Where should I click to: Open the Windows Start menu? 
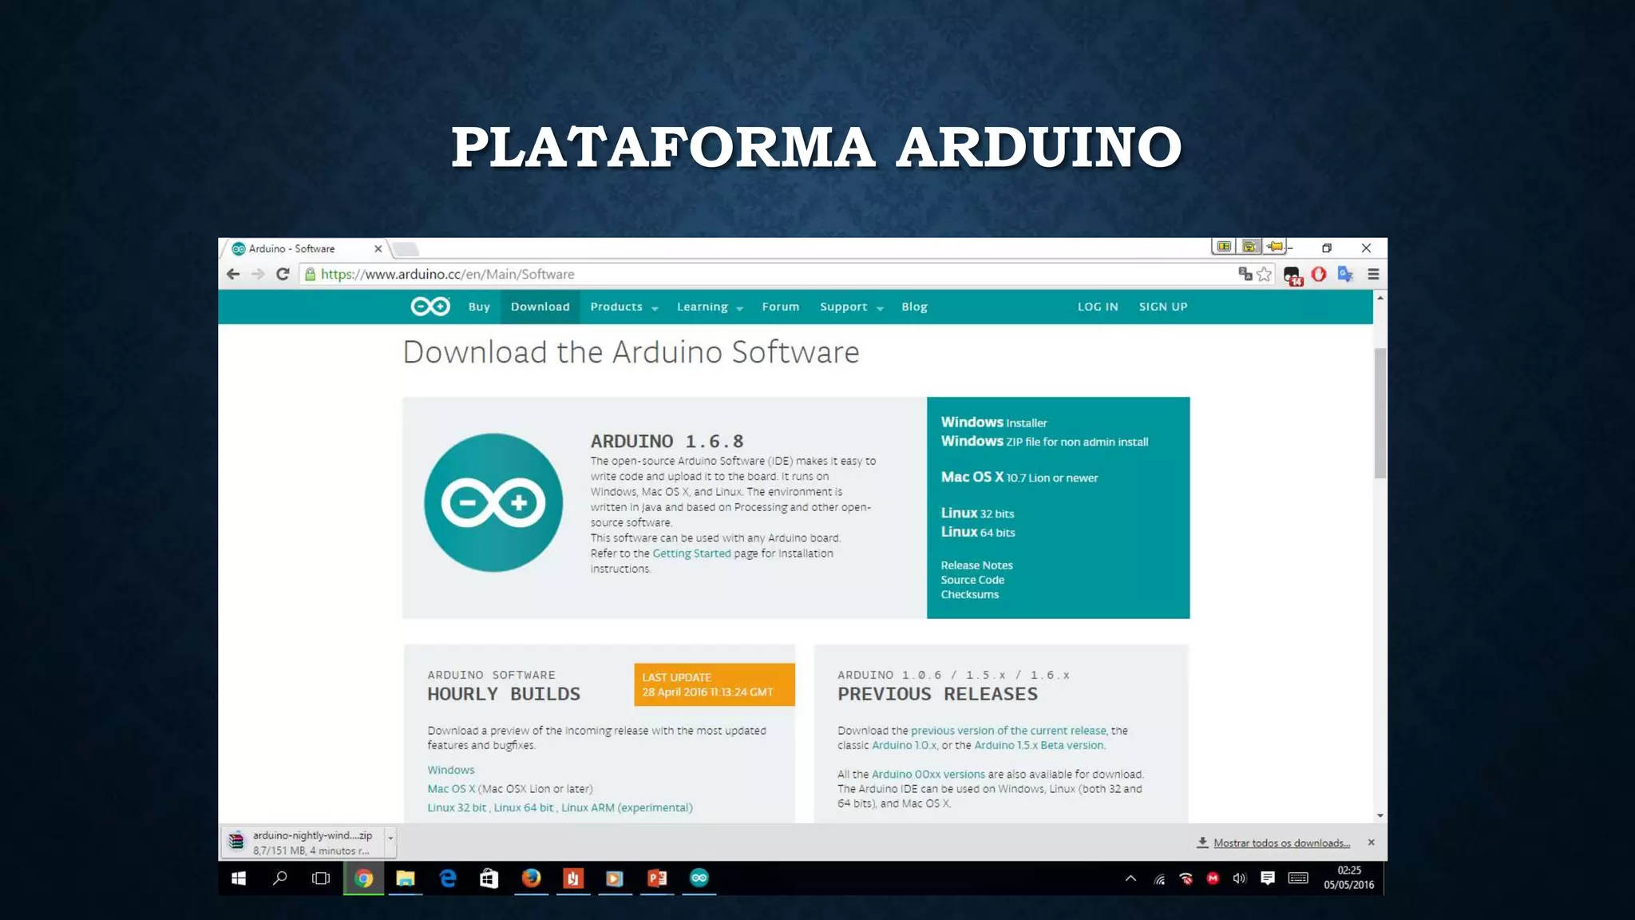pyautogui.click(x=238, y=878)
